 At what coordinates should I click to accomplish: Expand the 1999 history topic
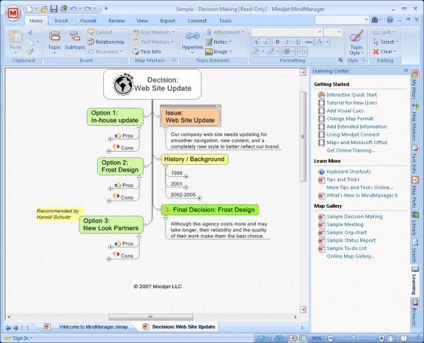tap(186, 177)
